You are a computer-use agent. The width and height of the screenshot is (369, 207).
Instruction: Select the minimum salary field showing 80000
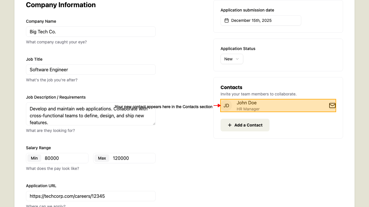pyautogui.click(x=65, y=158)
